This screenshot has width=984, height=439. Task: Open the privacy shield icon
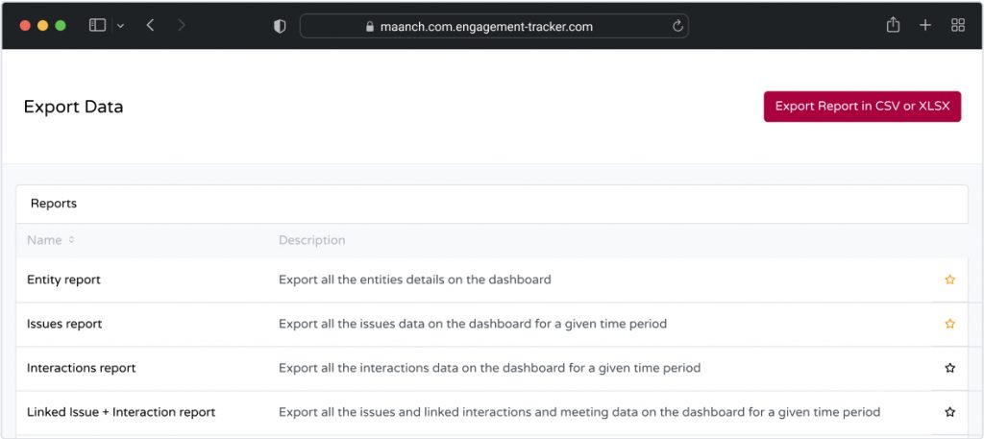tap(280, 26)
